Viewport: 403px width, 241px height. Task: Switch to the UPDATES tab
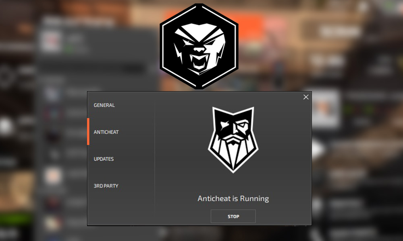pos(104,159)
